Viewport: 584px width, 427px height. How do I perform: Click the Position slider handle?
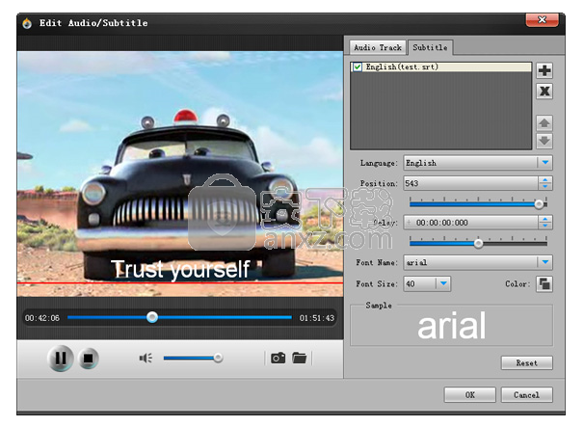pos(539,204)
